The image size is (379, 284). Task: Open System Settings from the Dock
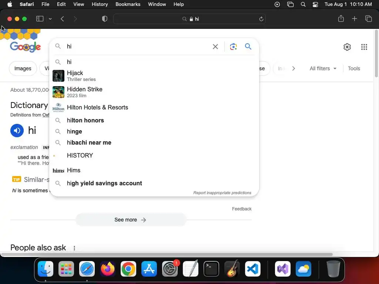pos(170,269)
